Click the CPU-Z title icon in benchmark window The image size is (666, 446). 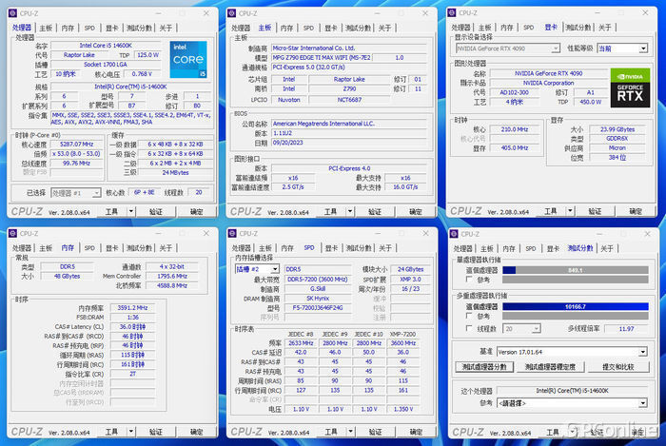pos(454,234)
